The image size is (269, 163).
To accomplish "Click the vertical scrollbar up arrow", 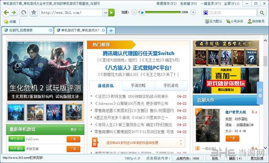I will (265, 41).
